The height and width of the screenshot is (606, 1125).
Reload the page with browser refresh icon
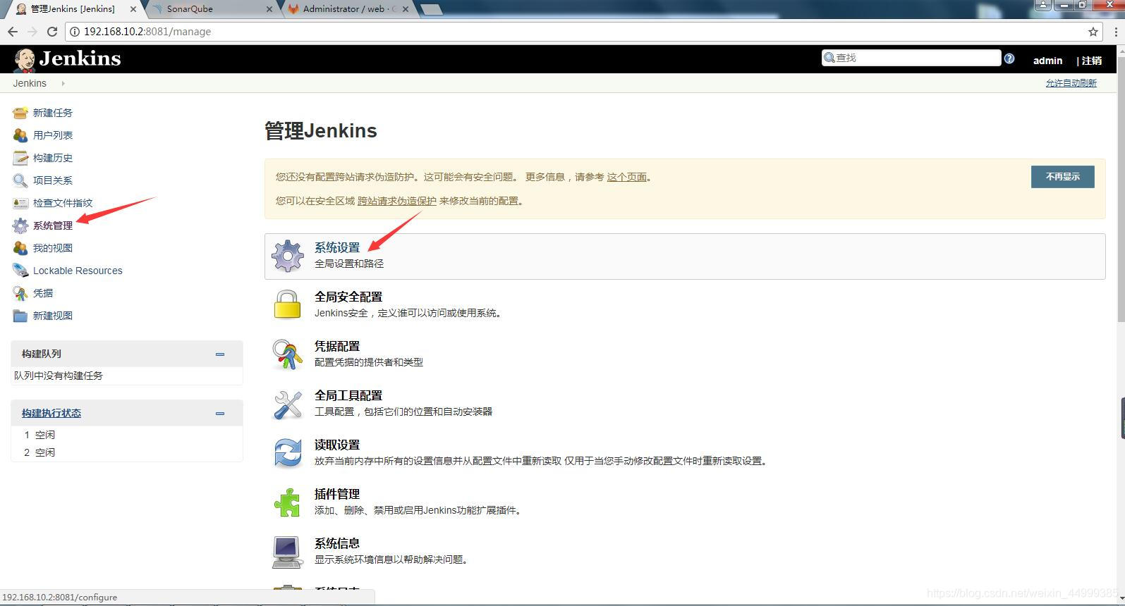point(51,32)
